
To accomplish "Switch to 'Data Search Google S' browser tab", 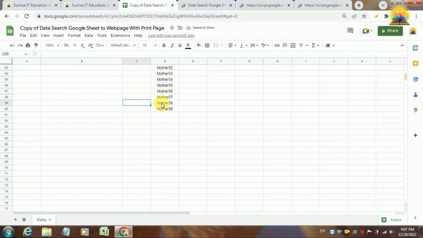I will pos(206,5).
